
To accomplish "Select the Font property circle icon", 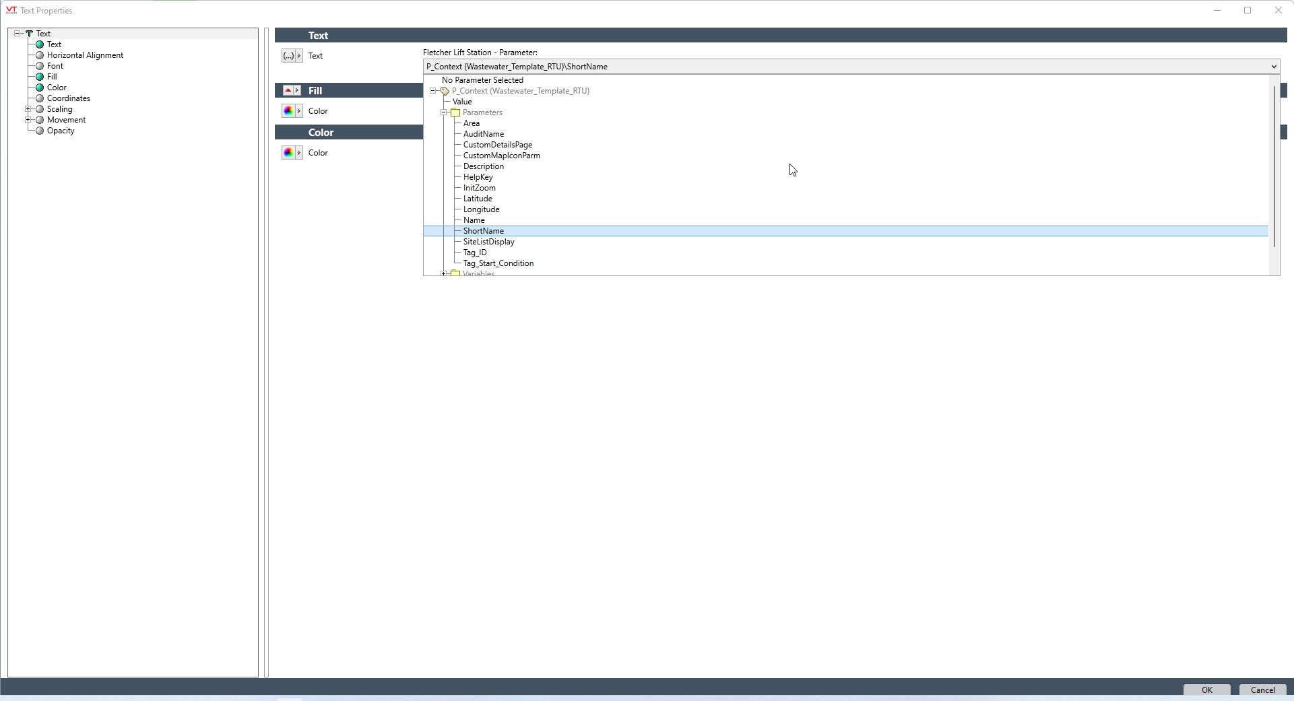I will [40, 66].
